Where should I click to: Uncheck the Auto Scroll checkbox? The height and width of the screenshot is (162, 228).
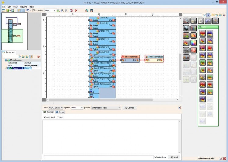45,117
